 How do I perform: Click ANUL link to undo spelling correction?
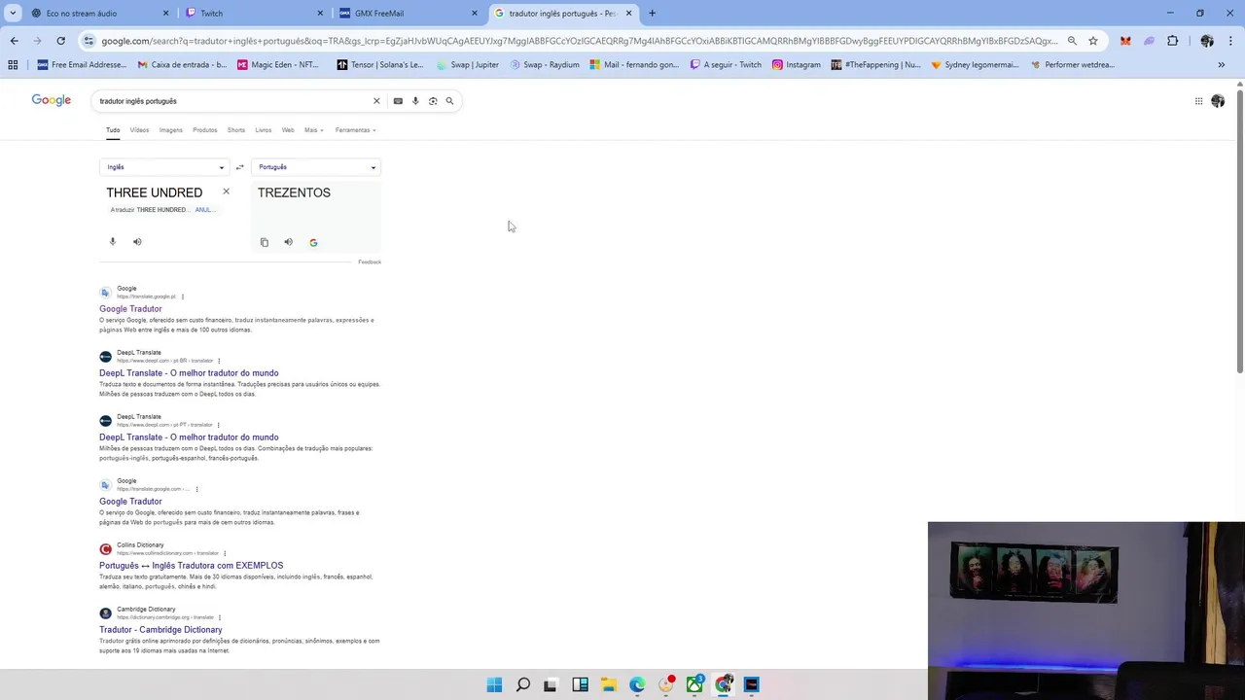(203, 210)
